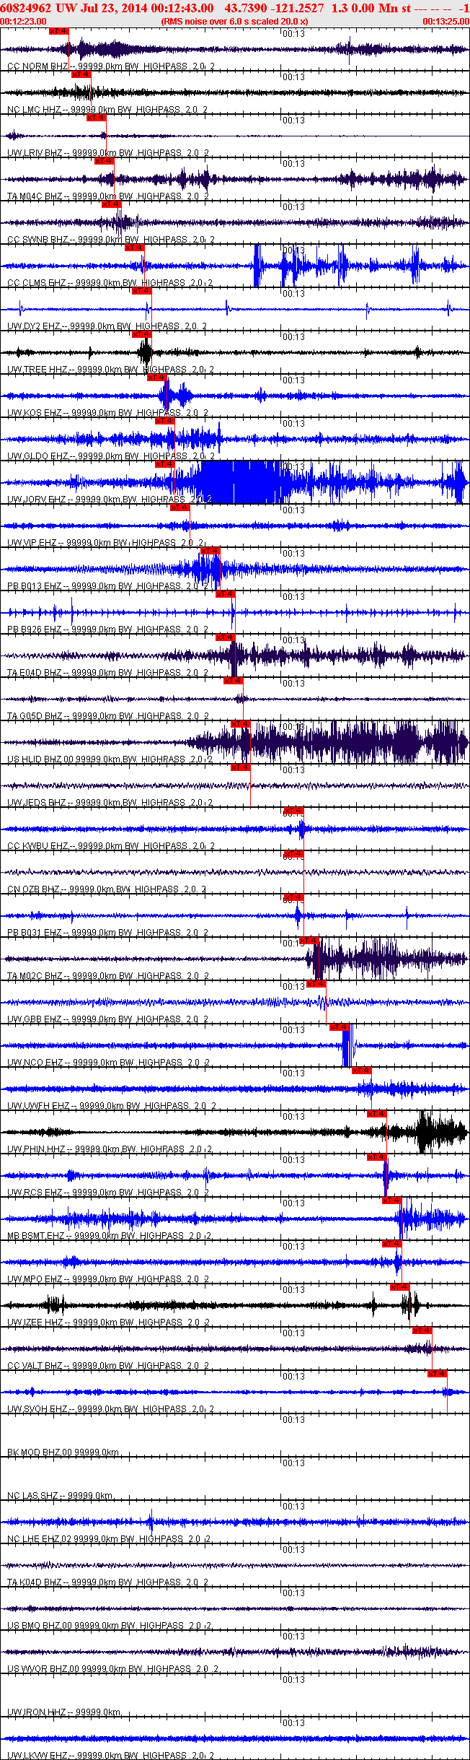Click the pick flag on the PB B013 trace
Viewport: 470px width, 1760px height.
[210, 551]
